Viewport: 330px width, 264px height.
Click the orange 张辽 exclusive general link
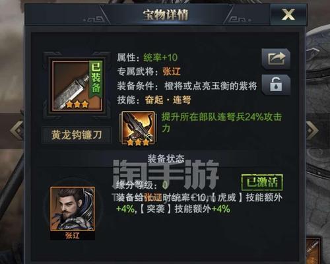click(x=172, y=72)
